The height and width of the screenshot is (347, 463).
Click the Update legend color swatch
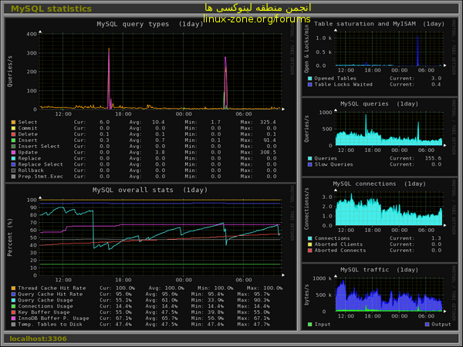(x=13, y=152)
